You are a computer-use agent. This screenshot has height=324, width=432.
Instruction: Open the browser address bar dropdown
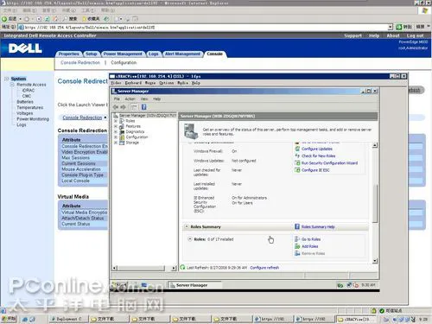[391, 27]
